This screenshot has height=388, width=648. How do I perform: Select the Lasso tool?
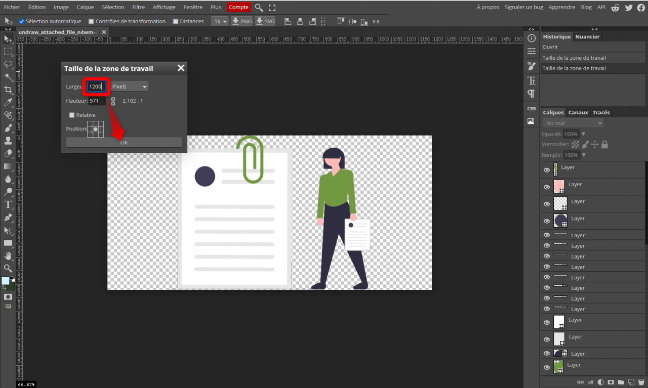(x=8, y=64)
